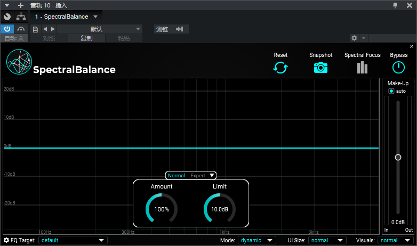The width and height of the screenshot is (417, 246).
Task: Click the 测链 sidechain button
Action: [162, 29]
